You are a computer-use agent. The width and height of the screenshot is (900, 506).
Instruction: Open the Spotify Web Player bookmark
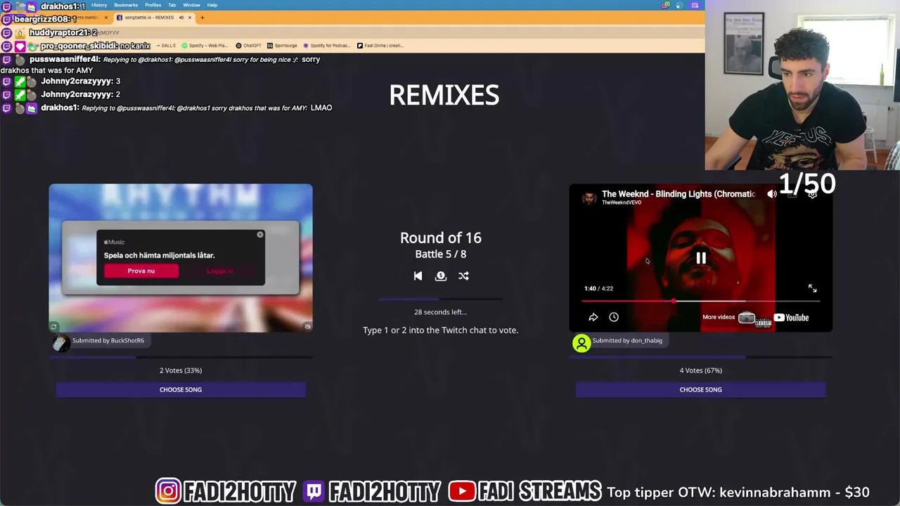tap(204, 46)
